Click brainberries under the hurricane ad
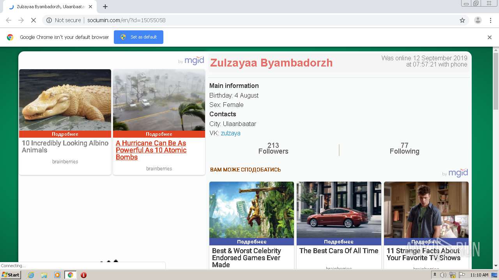 coord(159,169)
